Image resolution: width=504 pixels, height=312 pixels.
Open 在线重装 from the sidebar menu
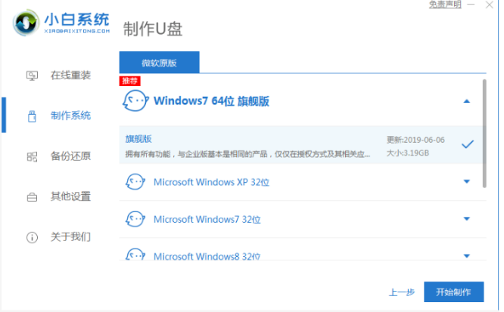(70, 76)
